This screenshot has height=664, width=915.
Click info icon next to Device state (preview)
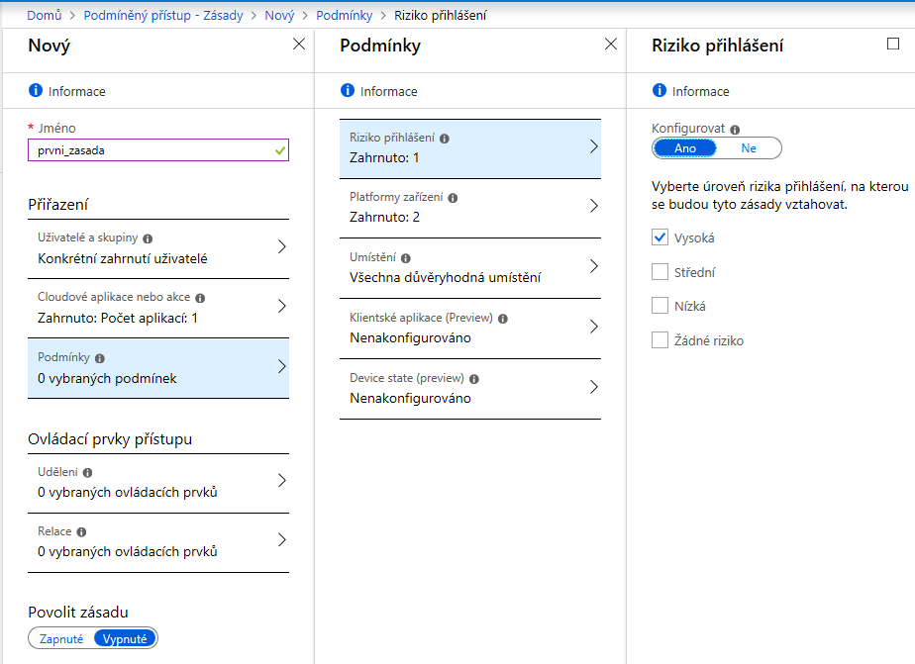(x=474, y=379)
